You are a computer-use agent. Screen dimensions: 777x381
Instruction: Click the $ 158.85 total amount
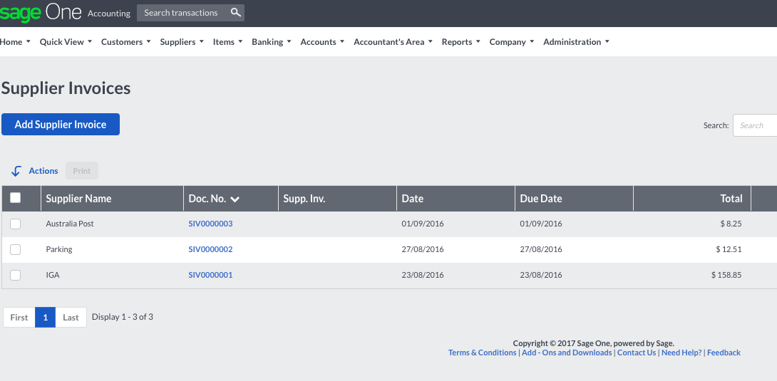point(726,275)
